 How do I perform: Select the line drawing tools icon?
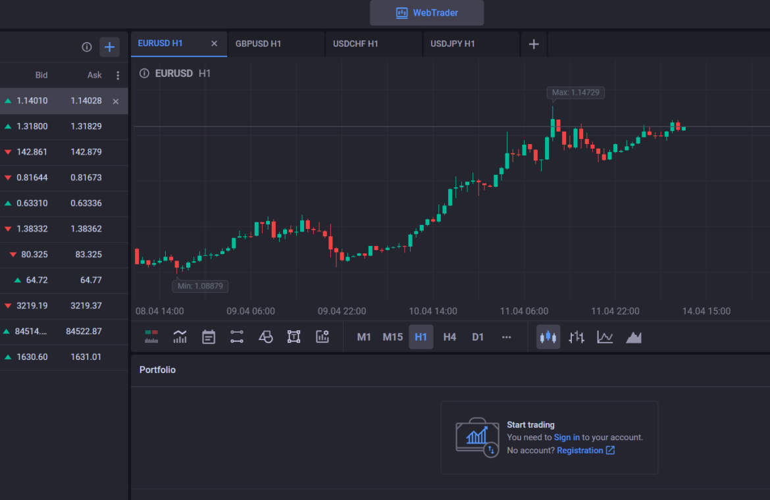pos(237,337)
